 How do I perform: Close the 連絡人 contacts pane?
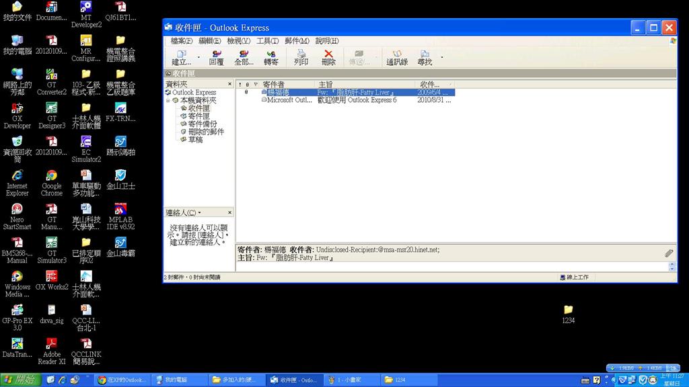[229, 212]
